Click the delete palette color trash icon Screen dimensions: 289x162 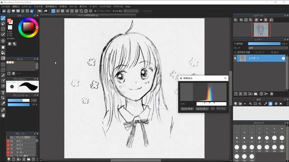click(x=14, y=73)
